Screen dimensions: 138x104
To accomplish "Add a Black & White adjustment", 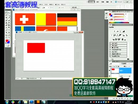I will [x=120, y=35].
